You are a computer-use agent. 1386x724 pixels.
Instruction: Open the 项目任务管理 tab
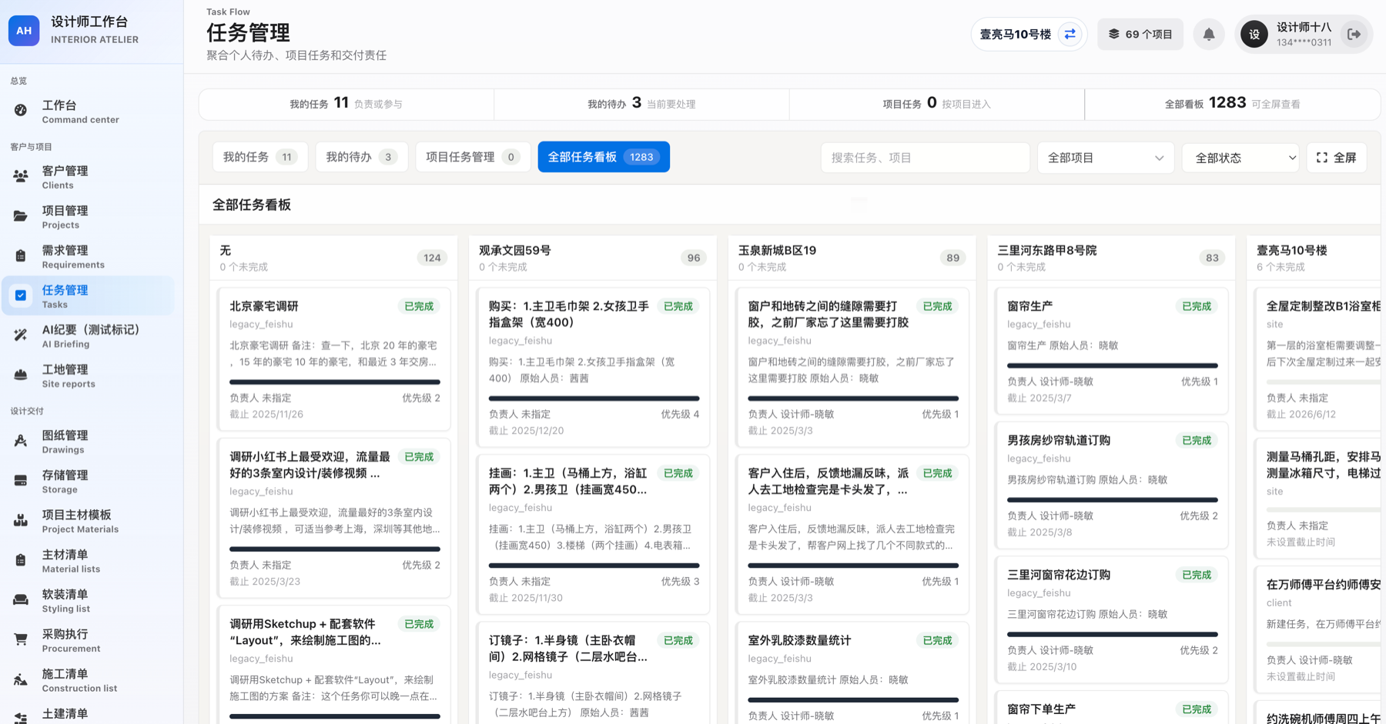[x=473, y=157]
